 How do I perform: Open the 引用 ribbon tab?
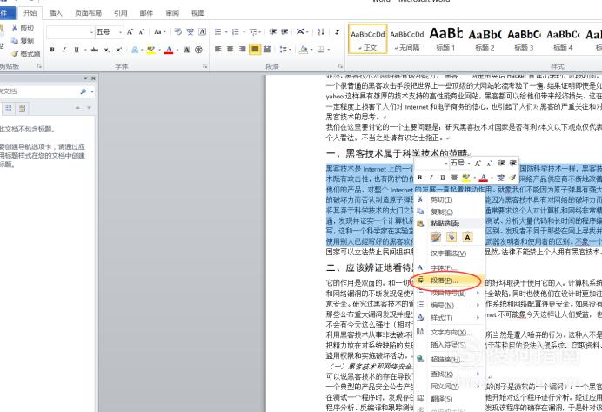point(121,13)
